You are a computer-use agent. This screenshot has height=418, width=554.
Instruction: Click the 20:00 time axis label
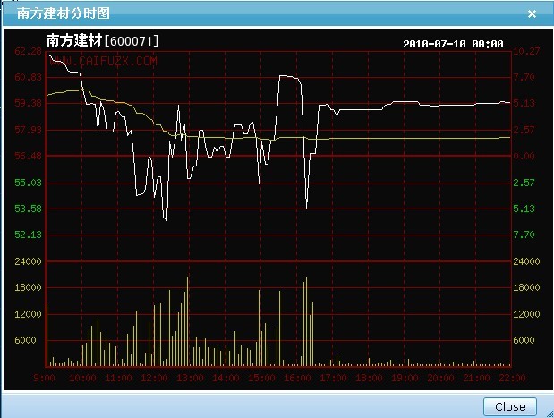pyautogui.click(x=440, y=378)
